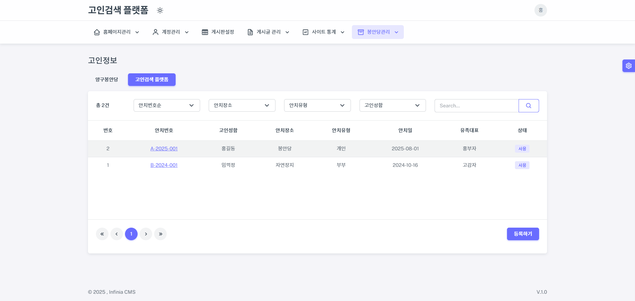Jump to the last page of results
Image resolution: width=635 pixels, height=301 pixels.
tap(160, 234)
